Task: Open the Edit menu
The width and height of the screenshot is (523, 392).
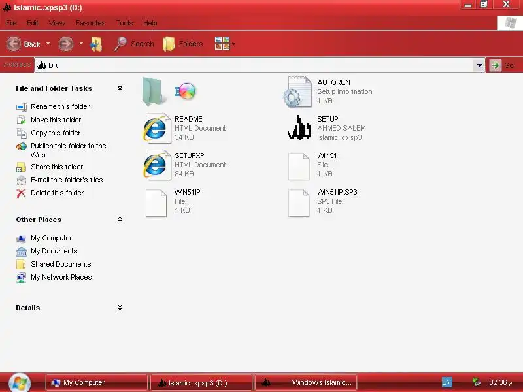Action: click(x=32, y=23)
